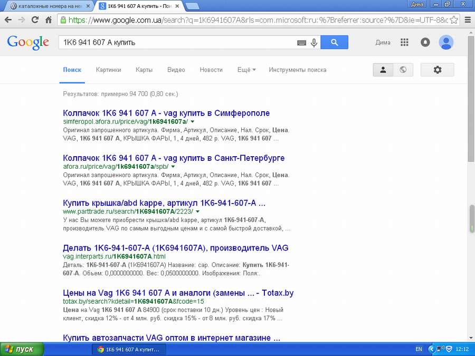Image resolution: width=475 pixels, height=356 pixels.
Task: Open the on-screen keyboard icon in search box
Action: point(301,43)
